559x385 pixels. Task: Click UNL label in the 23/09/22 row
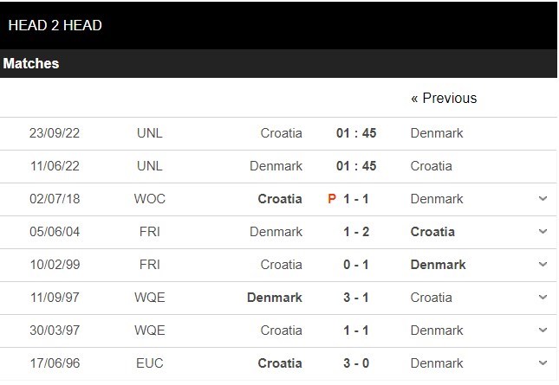(x=150, y=133)
